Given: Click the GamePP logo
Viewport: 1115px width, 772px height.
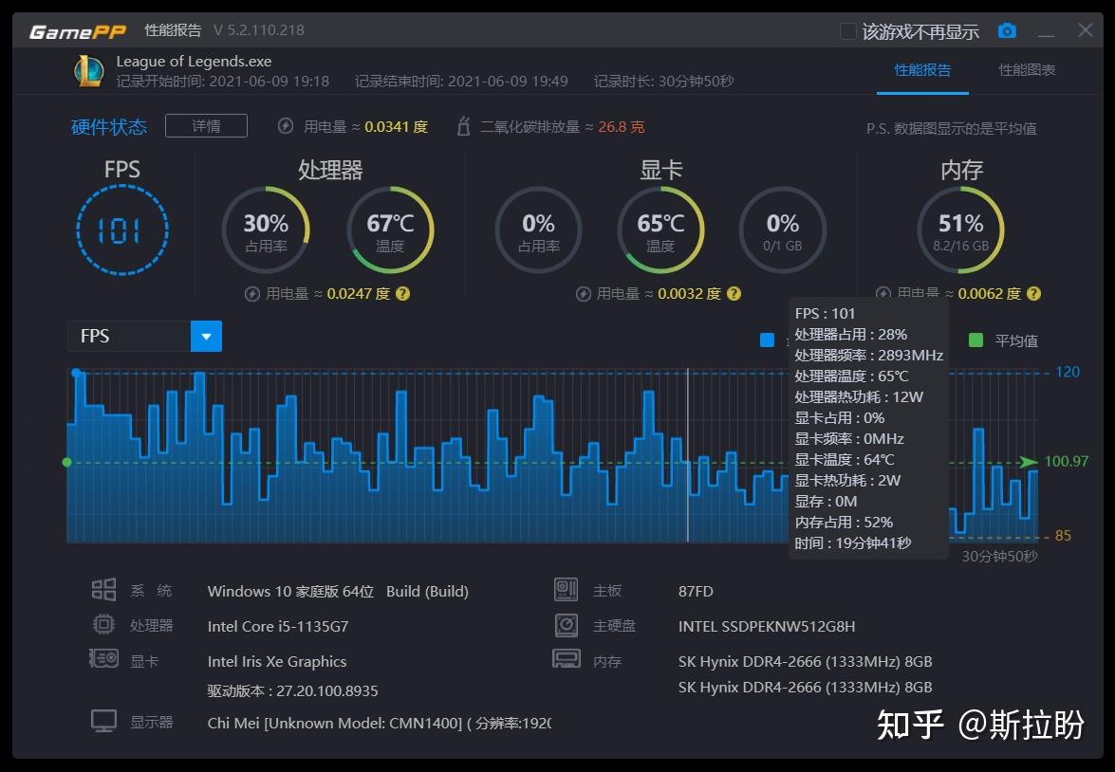Looking at the screenshot, I should pos(77,31).
